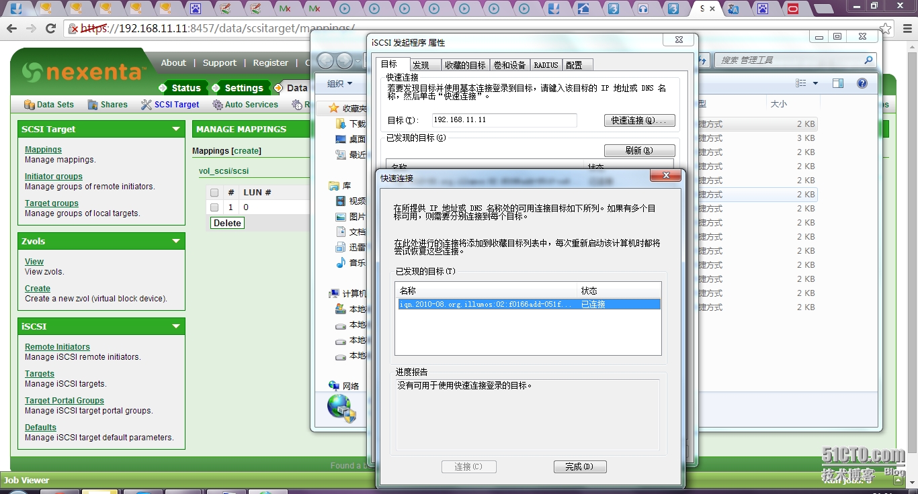Collapse the Zvols panel arrow

click(176, 241)
